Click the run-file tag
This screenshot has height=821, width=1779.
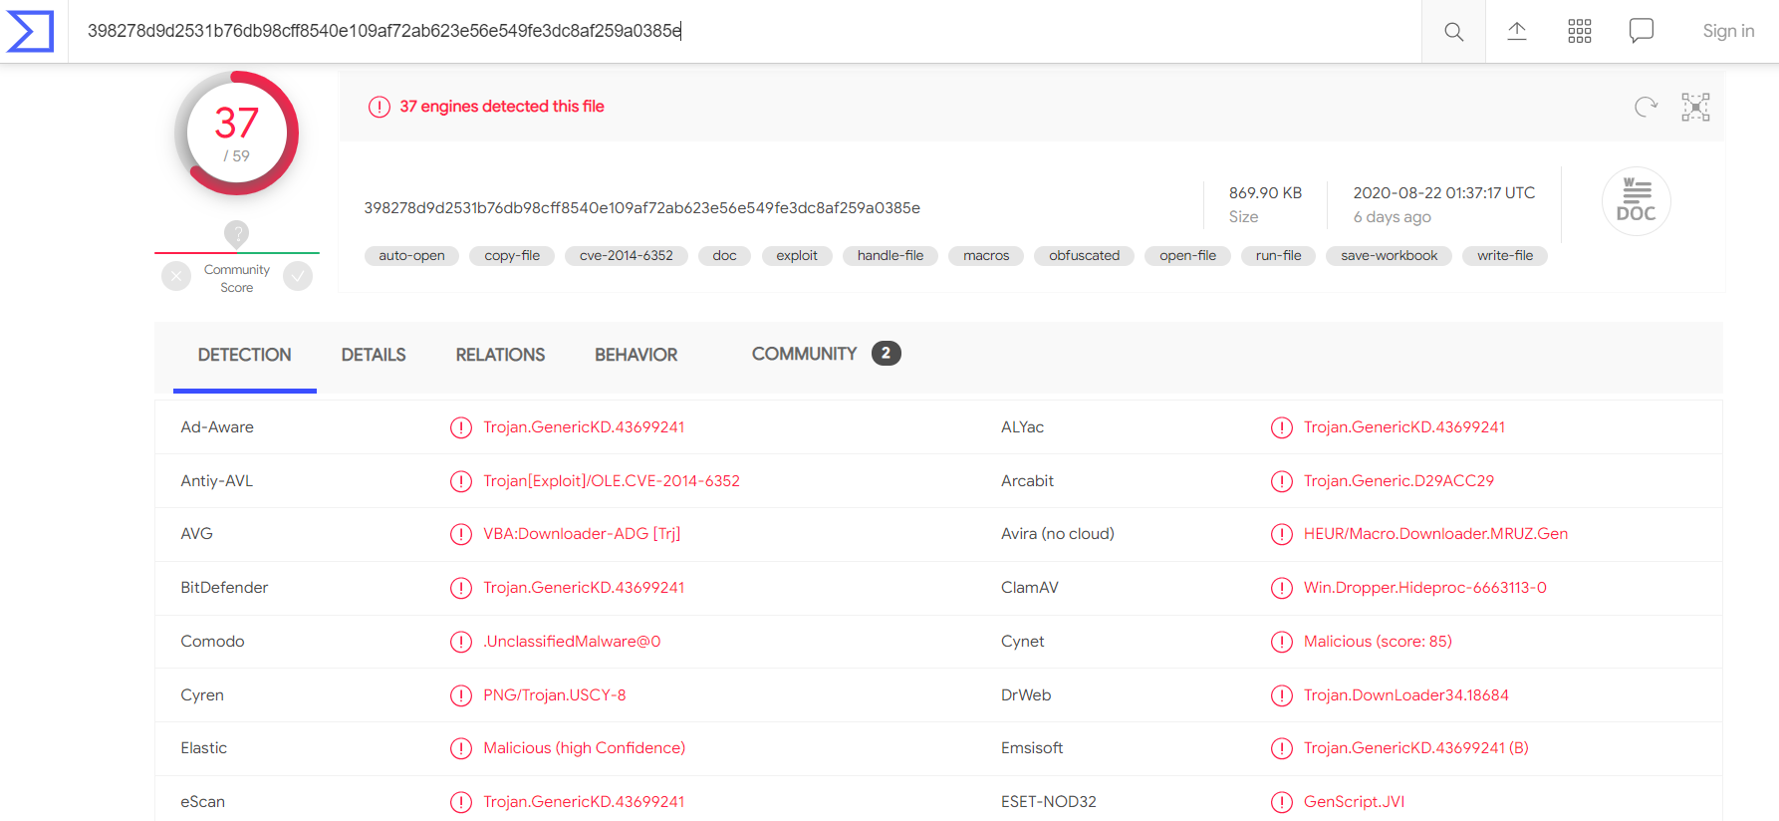(x=1278, y=256)
